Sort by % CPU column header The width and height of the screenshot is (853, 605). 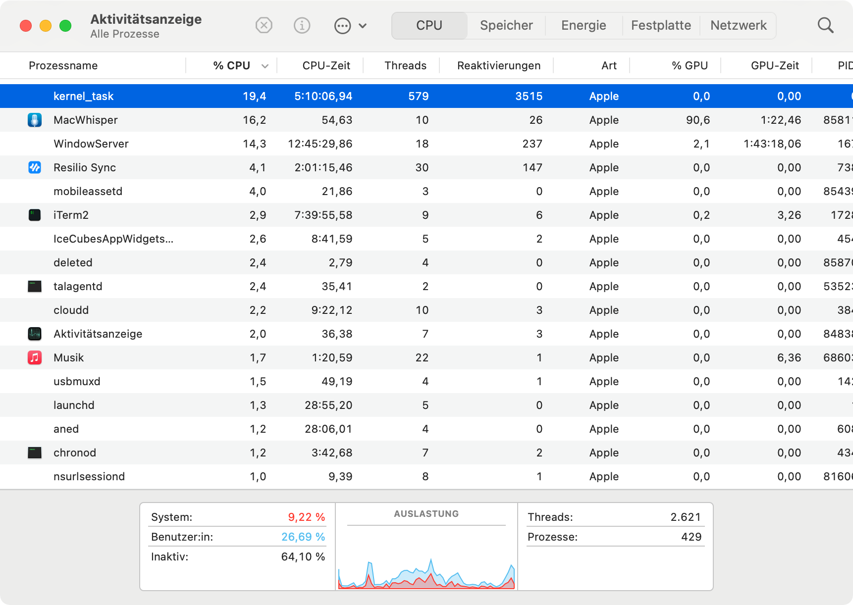[x=231, y=65]
